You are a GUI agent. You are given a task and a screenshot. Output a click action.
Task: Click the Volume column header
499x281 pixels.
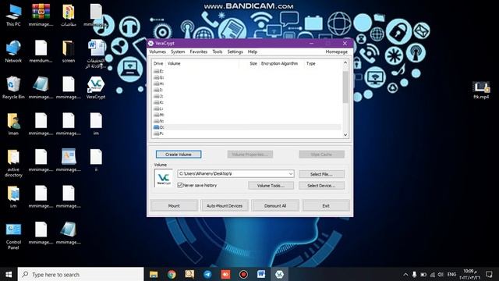202,63
